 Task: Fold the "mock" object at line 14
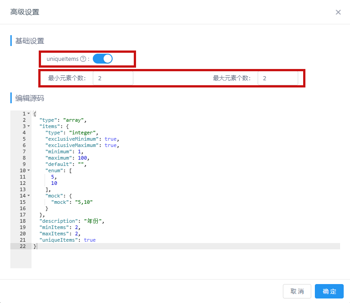tap(29, 196)
